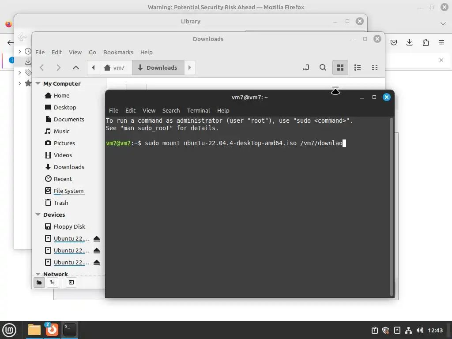Collapse My Computer sidebar section

[38, 83]
